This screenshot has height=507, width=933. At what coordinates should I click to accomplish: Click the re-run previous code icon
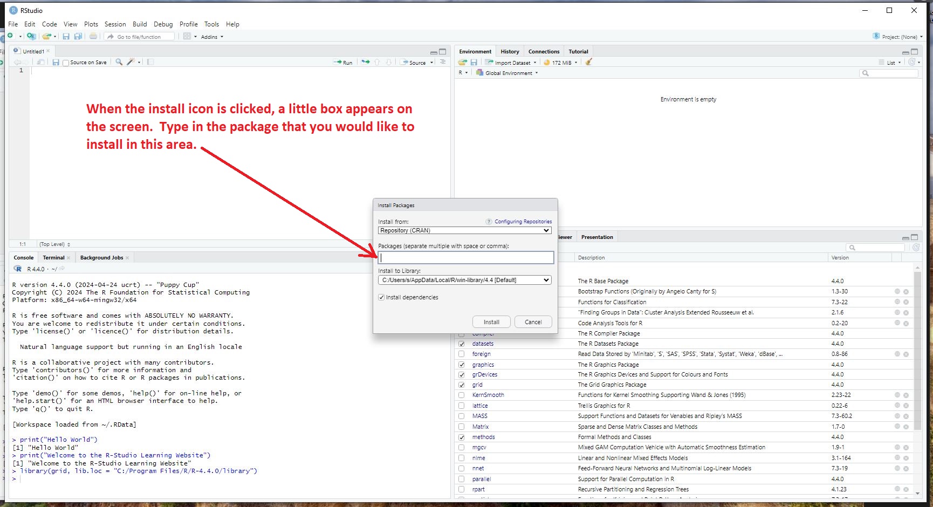(366, 62)
